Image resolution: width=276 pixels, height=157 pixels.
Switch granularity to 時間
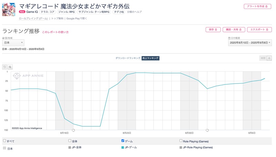pos(263,58)
